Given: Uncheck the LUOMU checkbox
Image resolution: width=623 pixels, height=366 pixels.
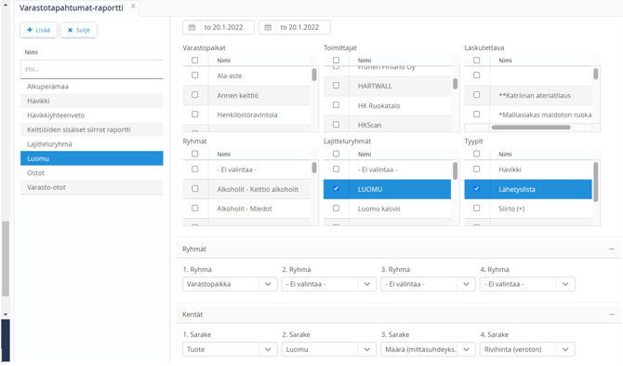Looking at the screenshot, I should pos(336,188).
